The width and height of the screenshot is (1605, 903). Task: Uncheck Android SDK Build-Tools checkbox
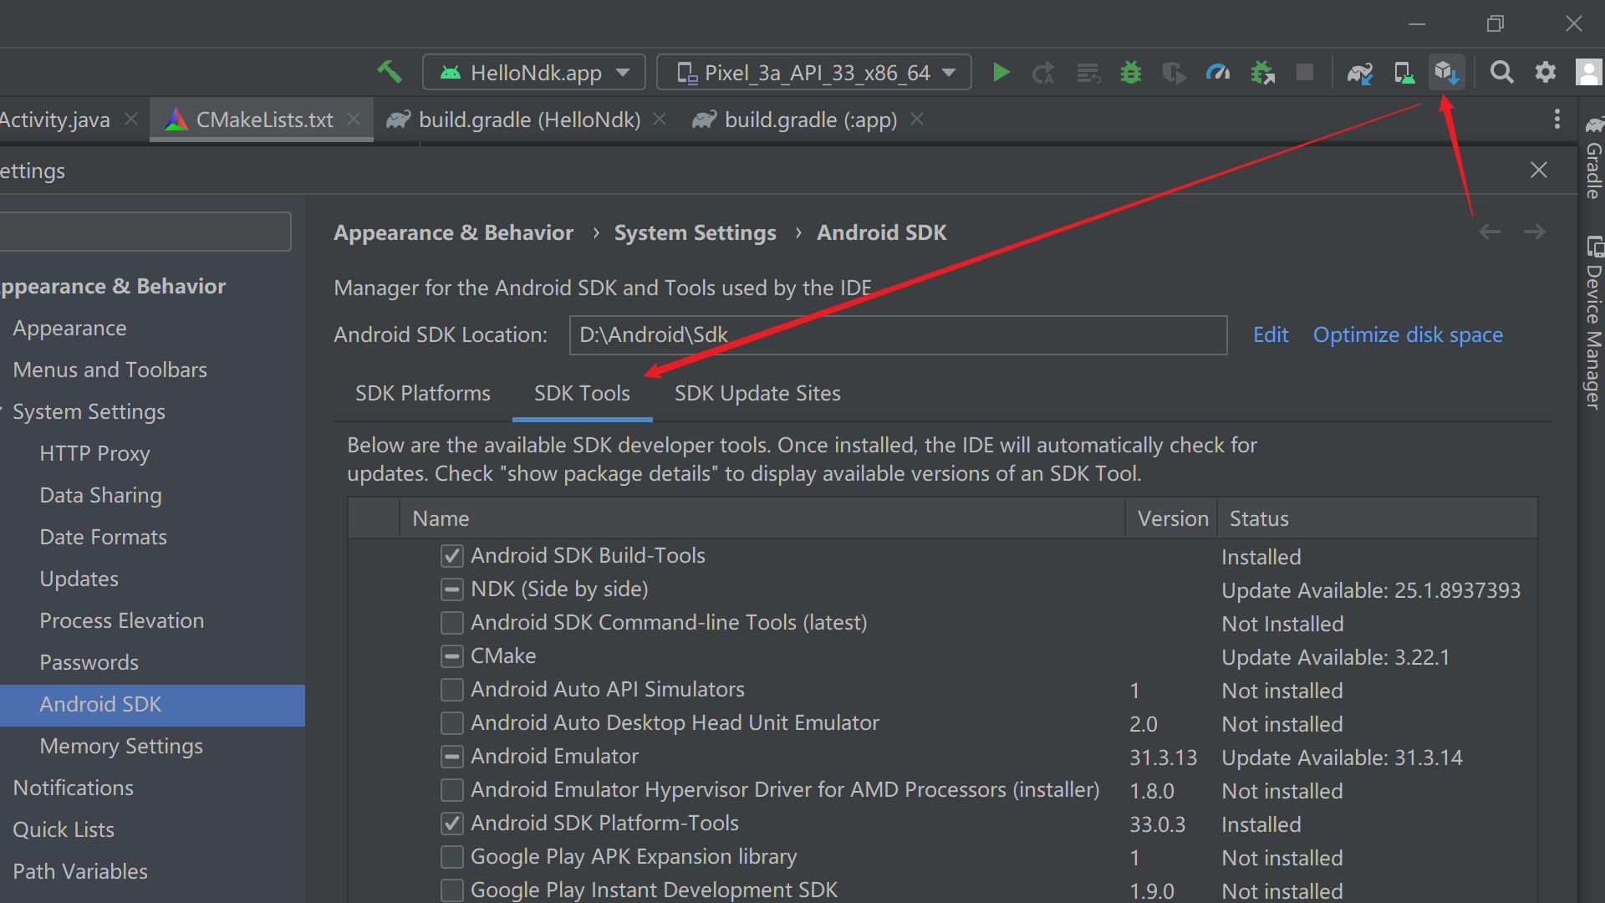tap(452, 556)
